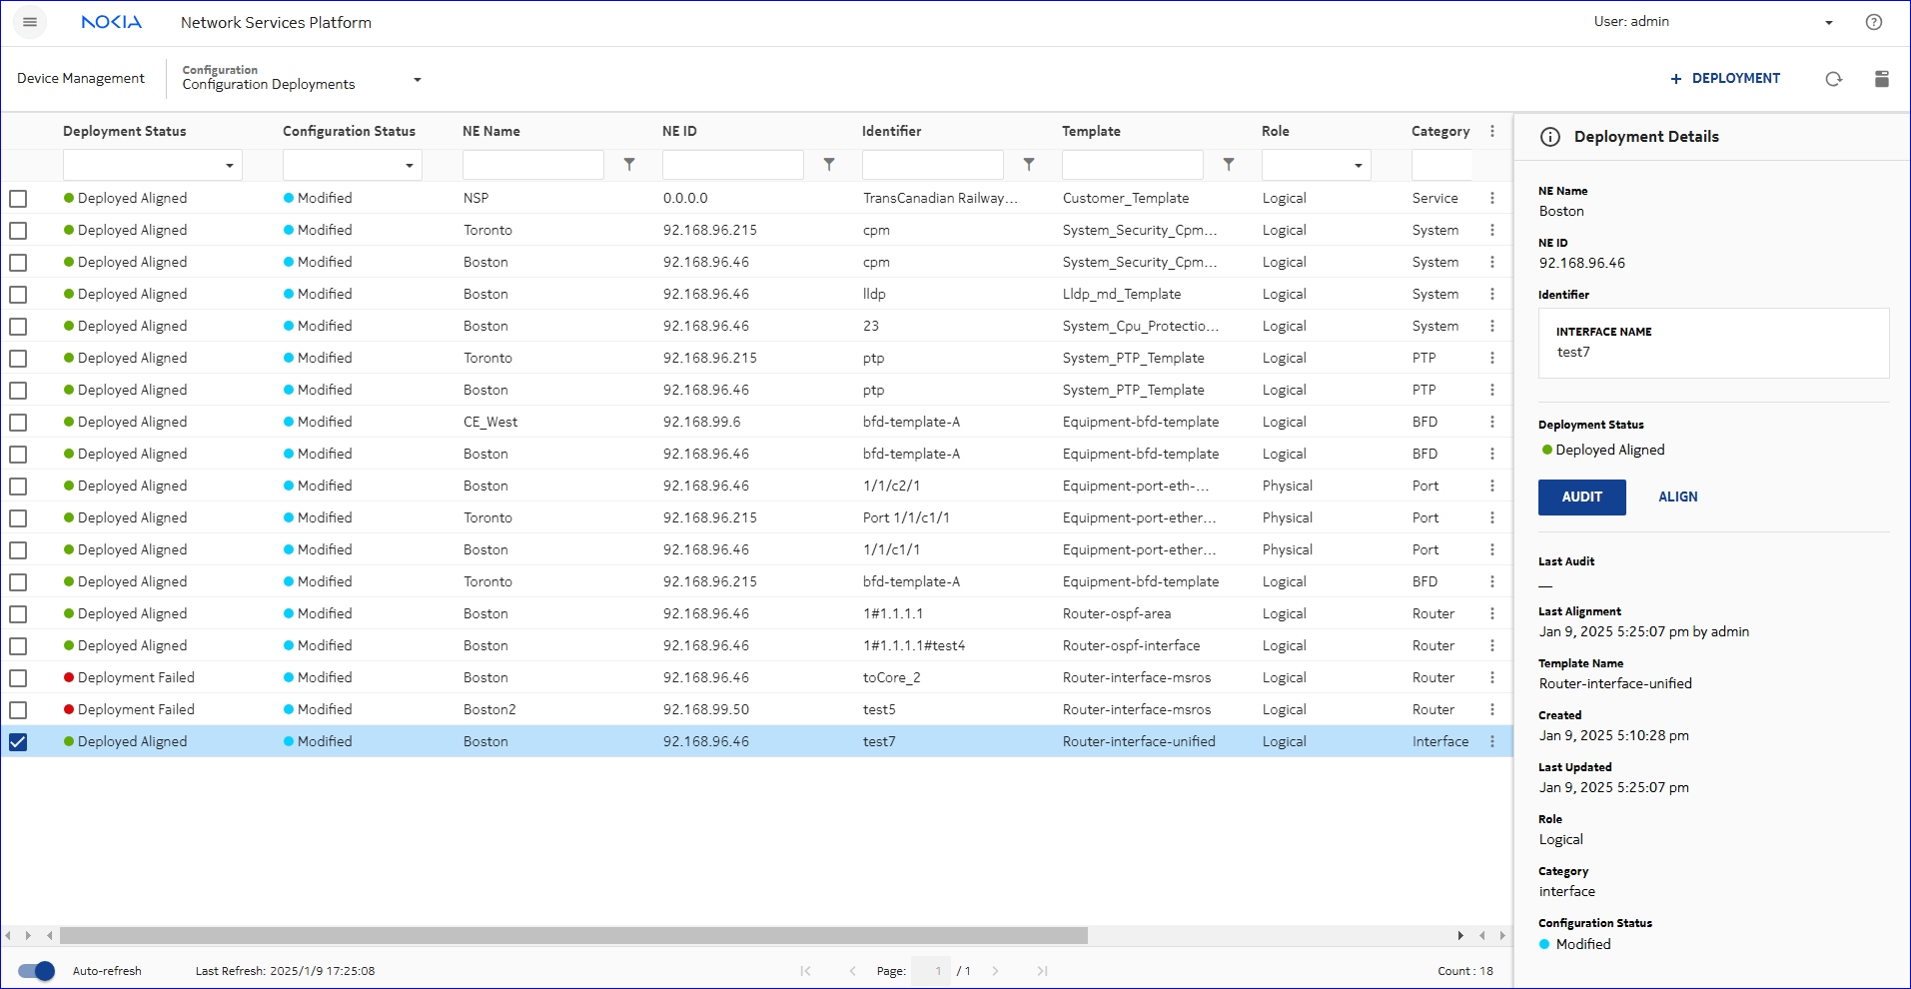Open the help icon in header
This screenshot has width=1911, height=989.
coord(1873,22)
